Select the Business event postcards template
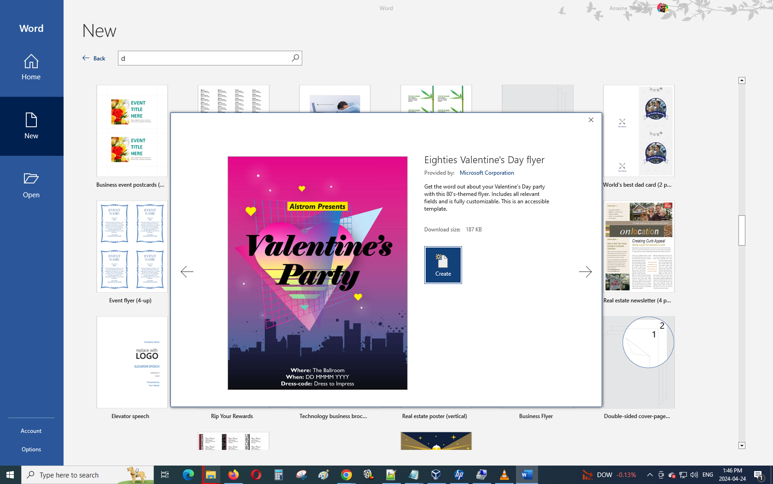The height and width of the screenshot is (484, 773). [132, 131]
